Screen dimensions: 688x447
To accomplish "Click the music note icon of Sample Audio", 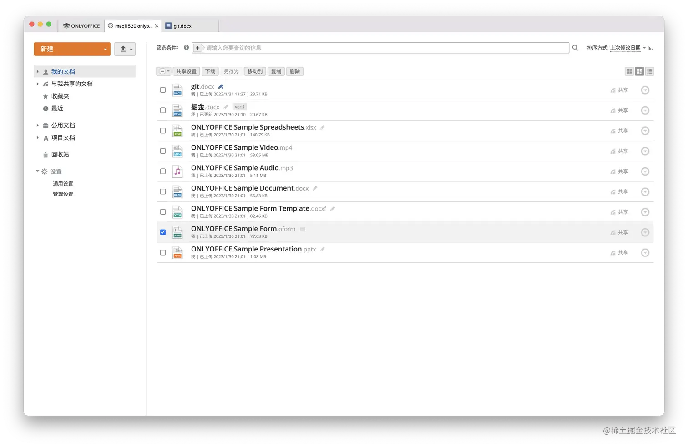I will click(x=177, y=171).
